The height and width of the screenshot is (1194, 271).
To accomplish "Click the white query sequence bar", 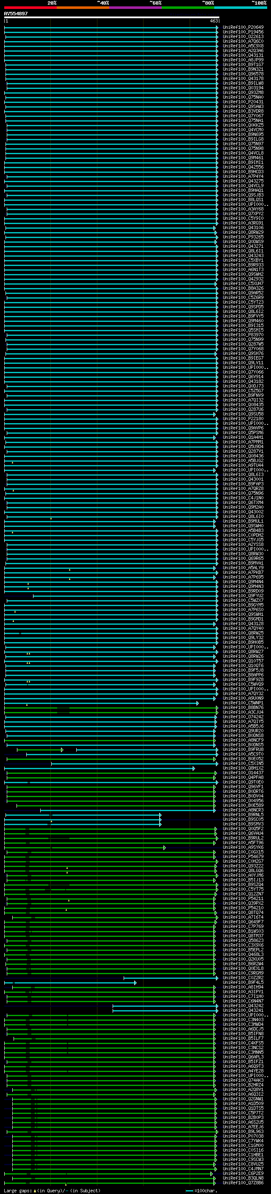I will tap(112, 17).
